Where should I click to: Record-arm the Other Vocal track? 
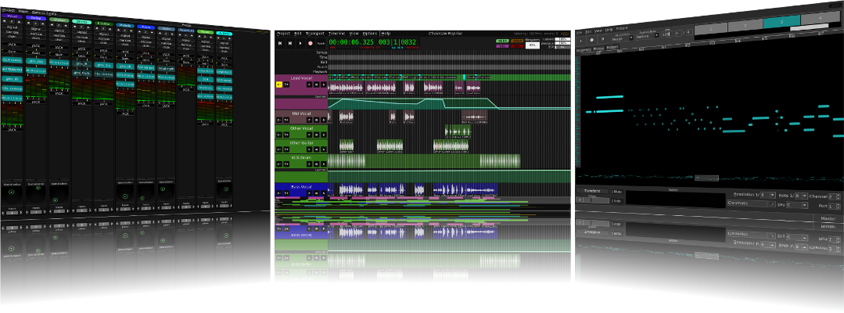pos(310,135)
